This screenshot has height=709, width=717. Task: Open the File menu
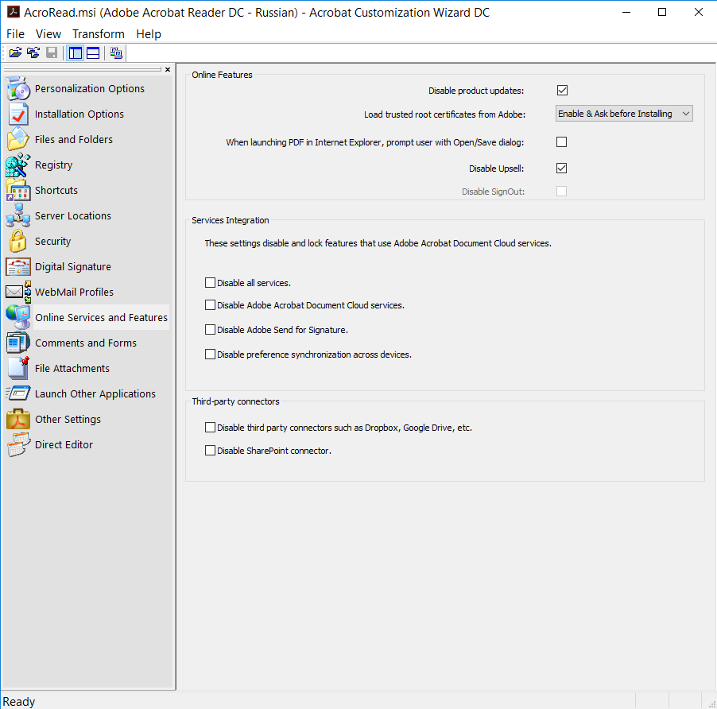[15, 34]
